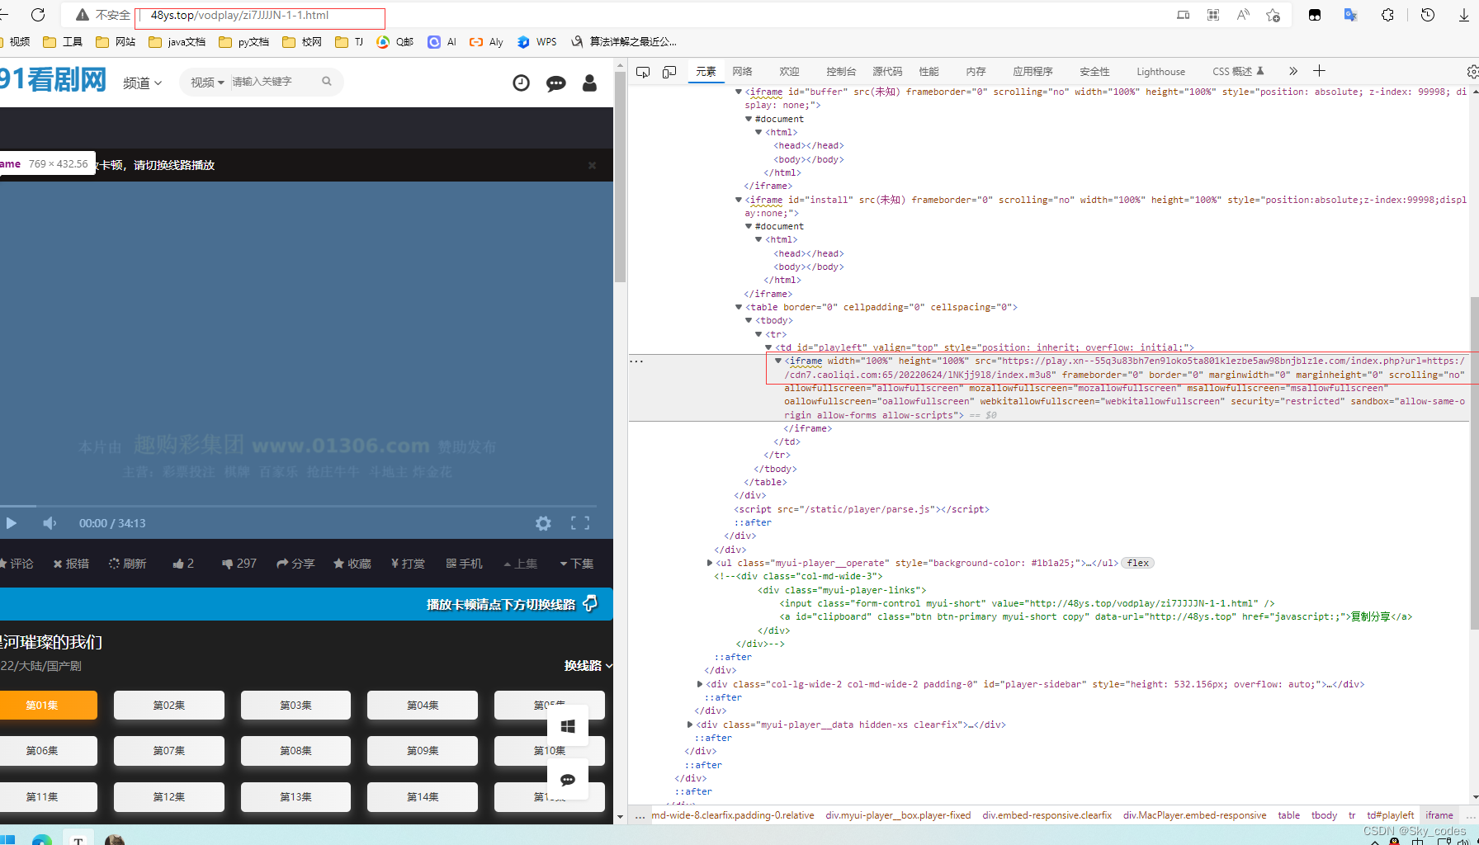Open the watch history clock icon on site
The image size is (1479, 845).
522,83
